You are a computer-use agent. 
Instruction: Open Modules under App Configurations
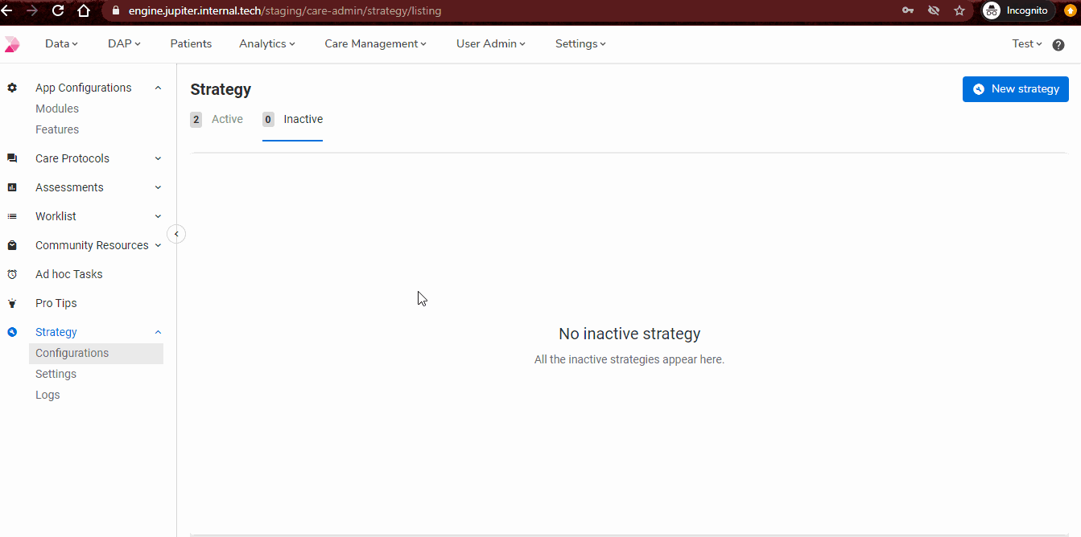(57, 109)
